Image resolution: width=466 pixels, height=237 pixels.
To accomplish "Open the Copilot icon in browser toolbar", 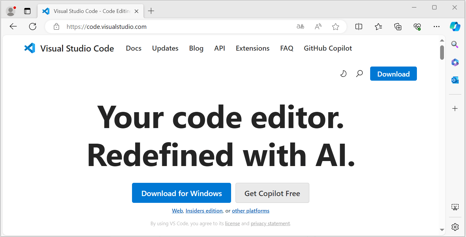I will pyautogui.click(x=455, y=26).
